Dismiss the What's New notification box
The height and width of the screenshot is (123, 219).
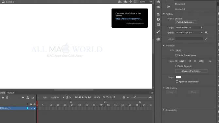(130, 18)
